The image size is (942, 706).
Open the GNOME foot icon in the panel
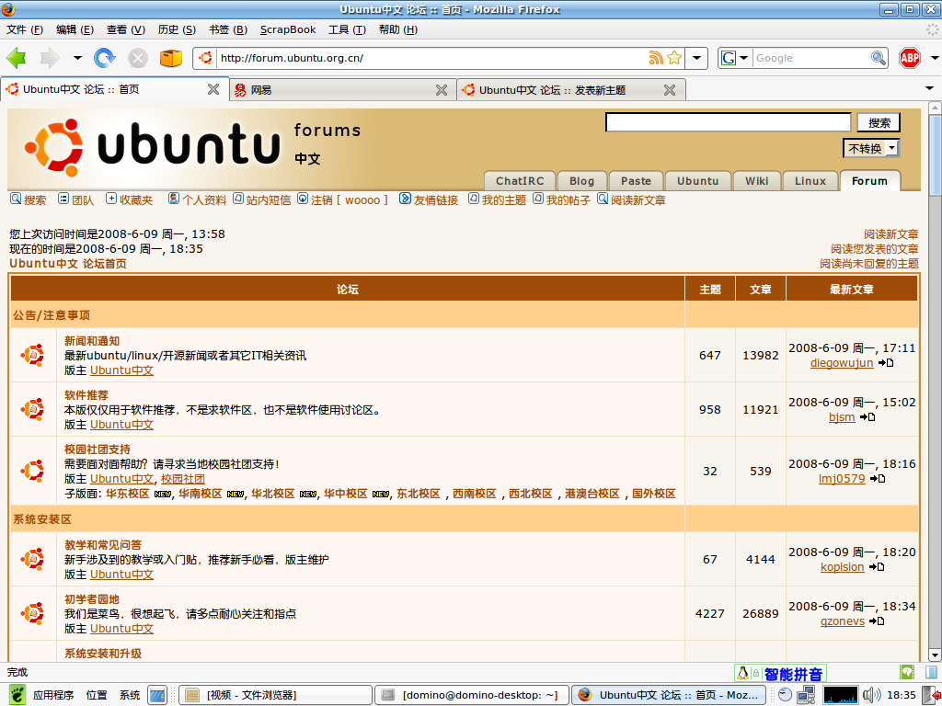click(17, 695)
